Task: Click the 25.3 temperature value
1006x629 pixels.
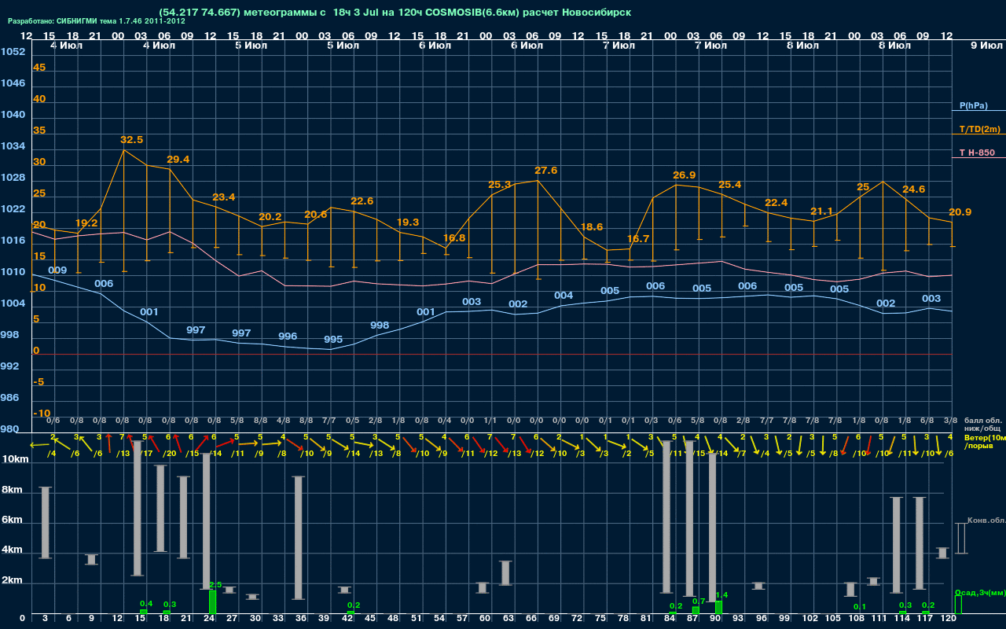Action: 500,186
